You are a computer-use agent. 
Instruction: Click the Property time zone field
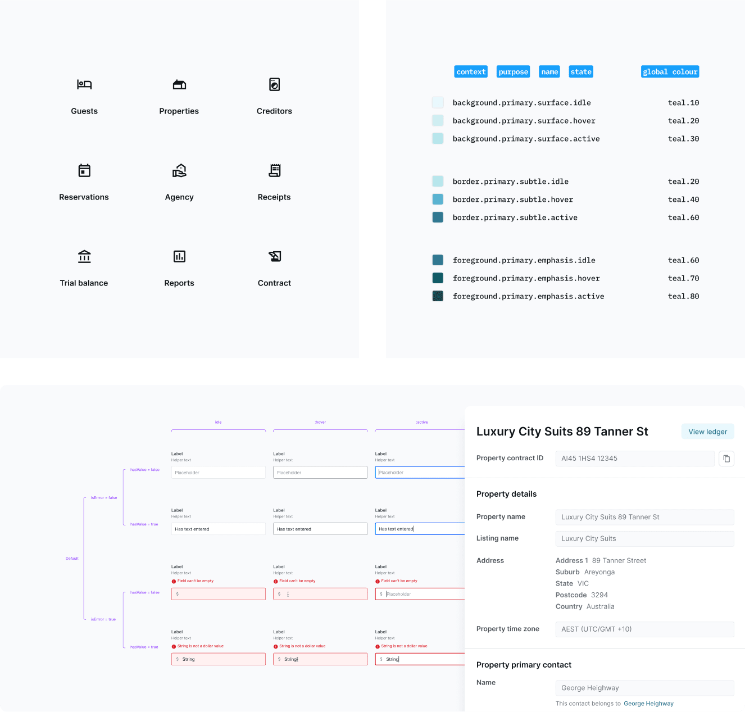[x=644, y=629]
